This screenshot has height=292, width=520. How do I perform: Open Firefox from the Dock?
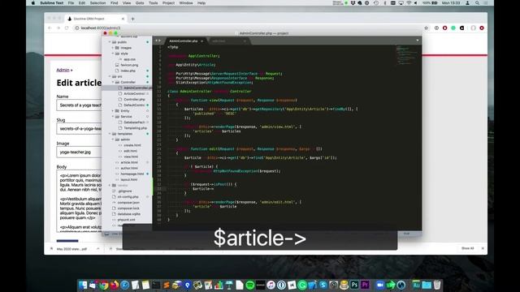tap(115, 285)
